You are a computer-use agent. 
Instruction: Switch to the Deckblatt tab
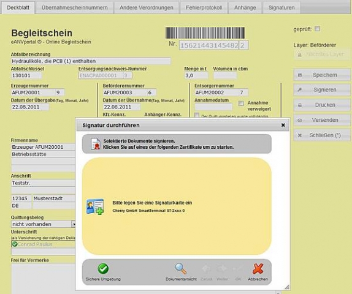pos(18,7)
